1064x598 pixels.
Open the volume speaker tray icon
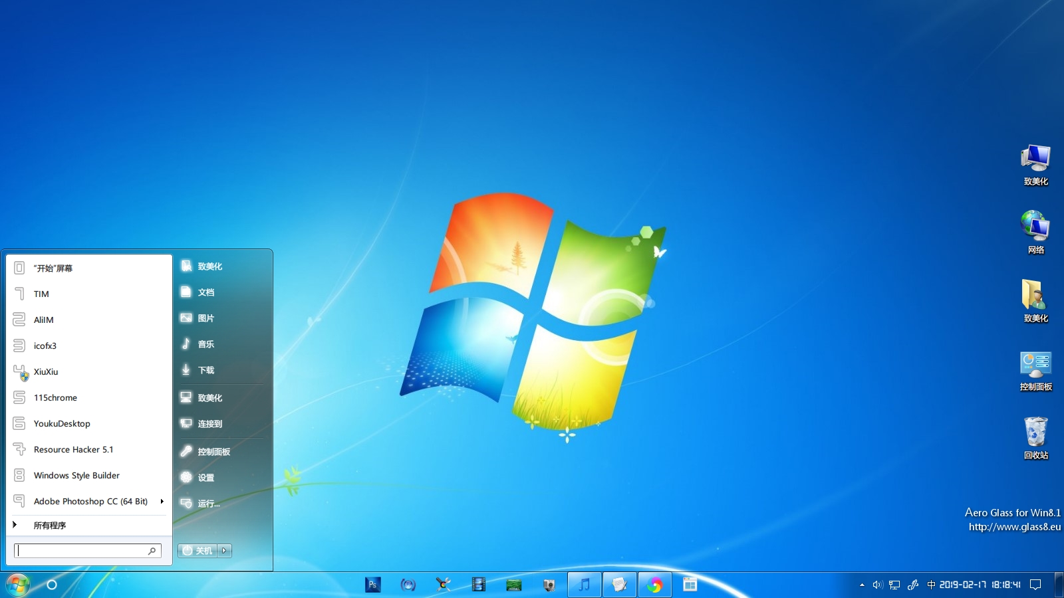click(877, 585)
